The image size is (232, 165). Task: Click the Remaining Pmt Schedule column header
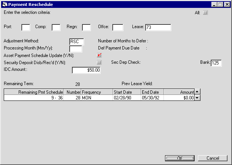tap(34, 92)
